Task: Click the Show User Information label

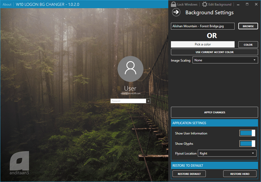Action: tap(191, 133)
